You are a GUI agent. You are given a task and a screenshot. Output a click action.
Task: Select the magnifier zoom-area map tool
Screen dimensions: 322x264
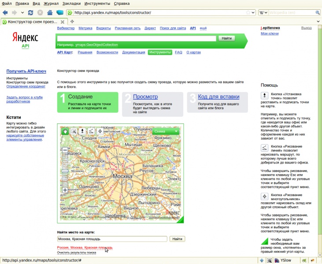click(74, 131)
